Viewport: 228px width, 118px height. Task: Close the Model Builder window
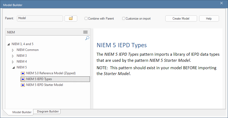pos(222,3)
